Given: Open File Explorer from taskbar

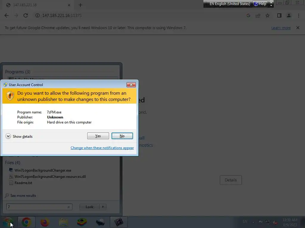Looking at the screenshot, I should coord(63,222).
